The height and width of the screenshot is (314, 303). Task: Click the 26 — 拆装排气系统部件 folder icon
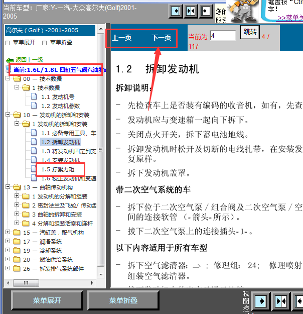pos(17,269)
